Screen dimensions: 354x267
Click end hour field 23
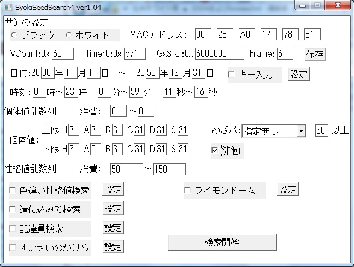click(x=71, y=92)
